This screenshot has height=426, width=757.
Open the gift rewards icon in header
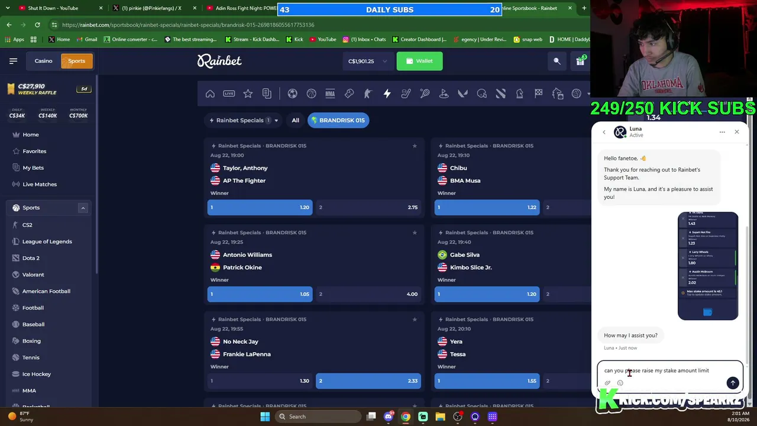[x=580, y=61]
